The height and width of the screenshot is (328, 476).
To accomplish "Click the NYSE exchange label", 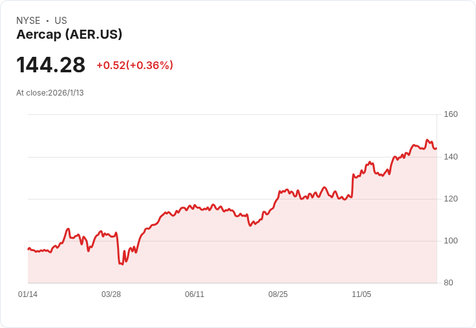I will (x=28, y=21).
